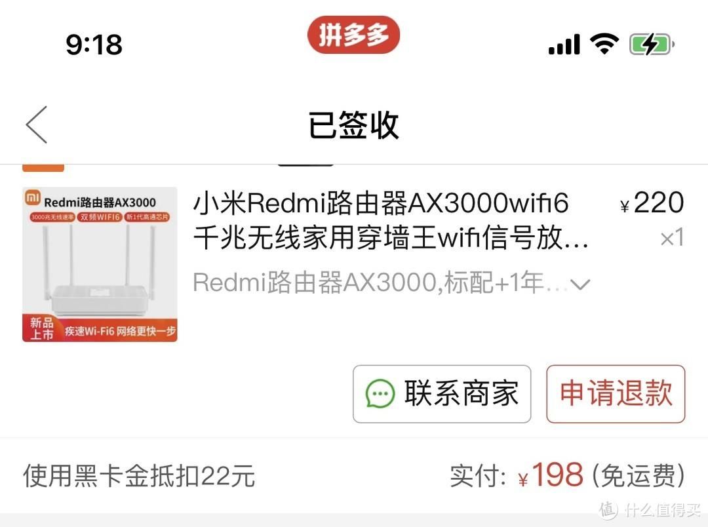Tap the red 拼多多 logo pill
This screenshot has height=527, width=708.
tap(353, 35)
